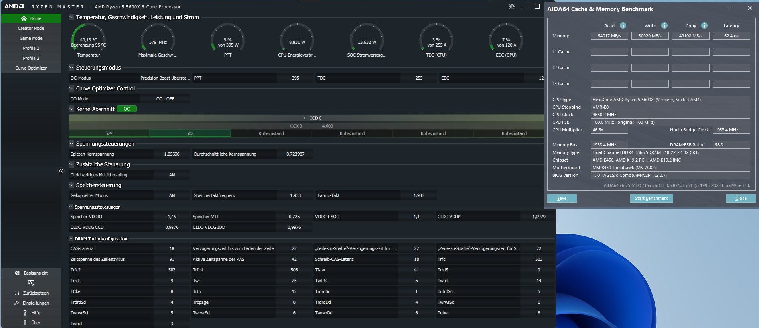Select core tile showing 502

(x=190, y=133)
